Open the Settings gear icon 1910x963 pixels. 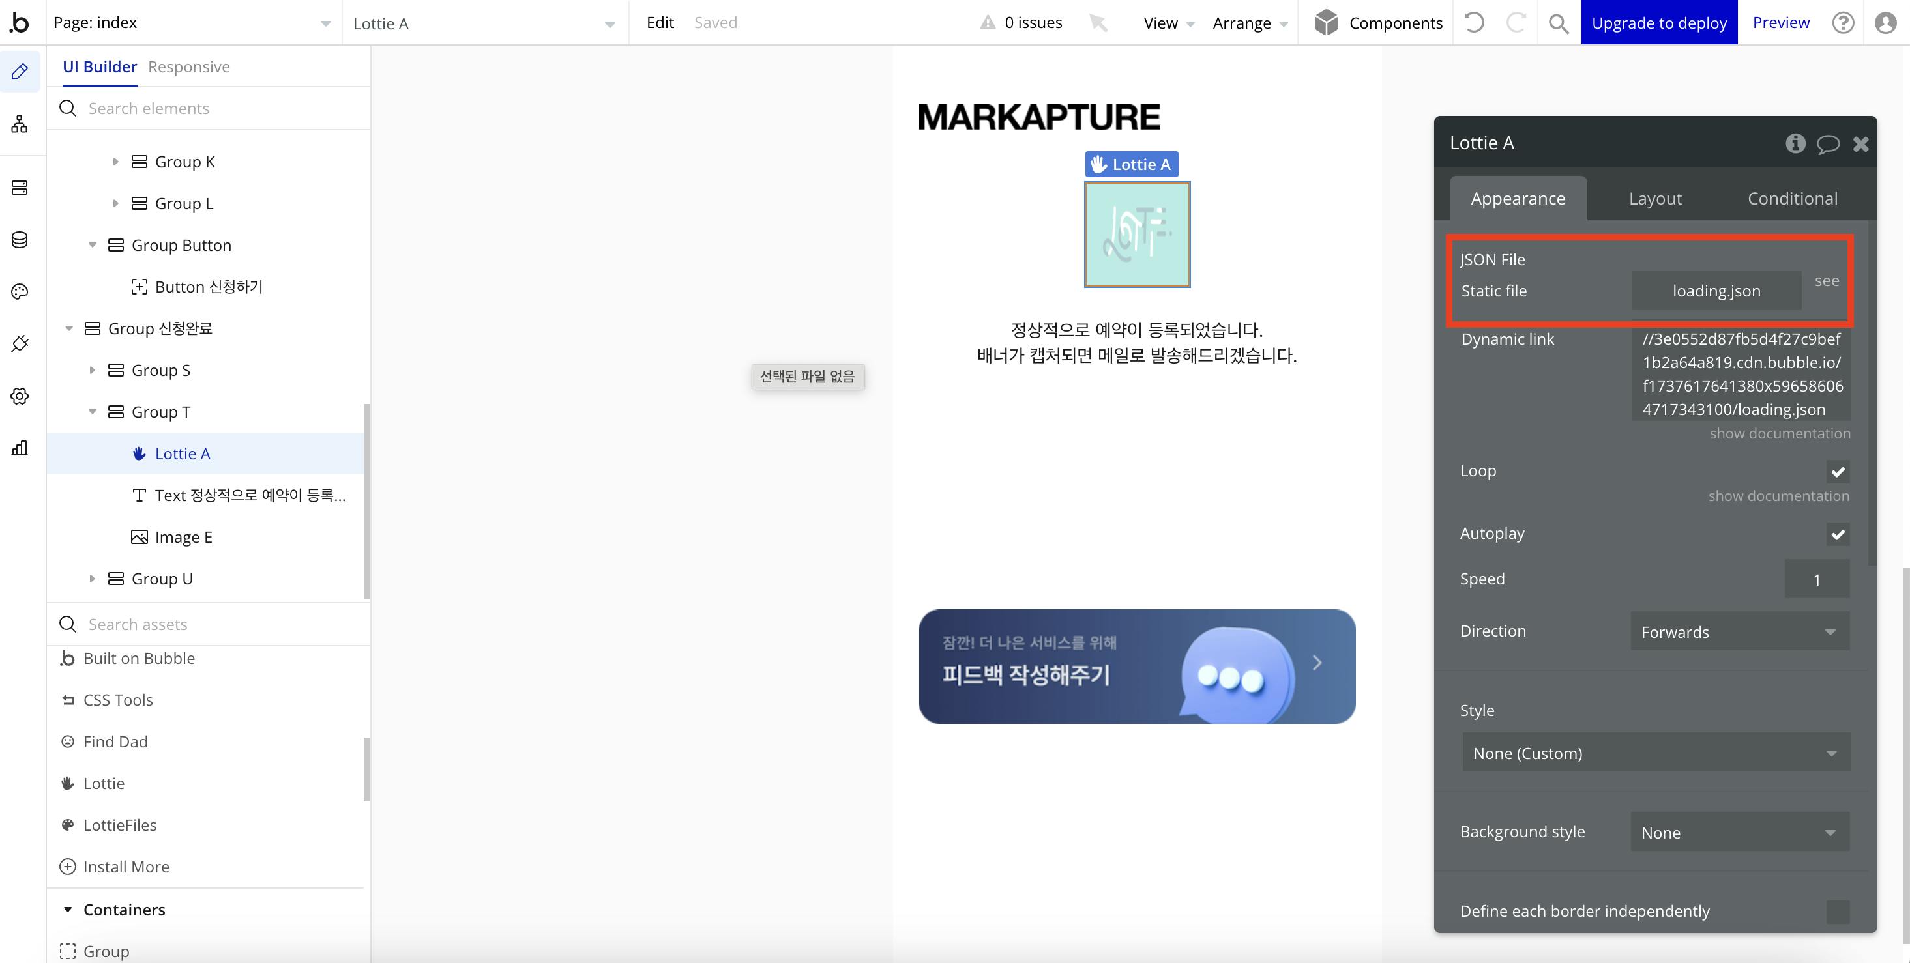[20, 396]
